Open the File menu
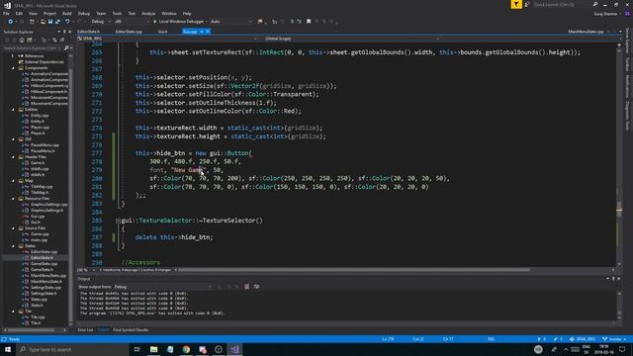633x356 pixels. click(x=6, y=13)
